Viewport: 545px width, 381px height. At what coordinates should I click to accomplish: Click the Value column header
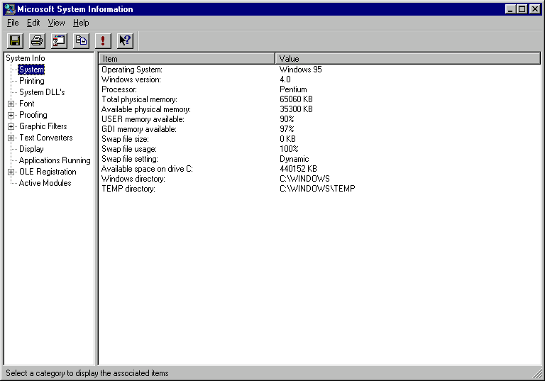point(408,58)
